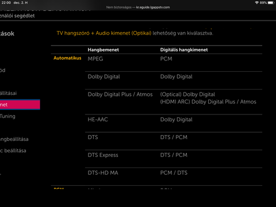Click the 'DTS' input cell
This screenshot has height=207, width=276.
(93, 137)
